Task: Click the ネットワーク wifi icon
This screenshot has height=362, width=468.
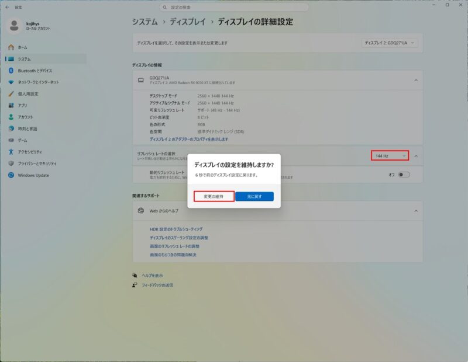Action: click(11, 82)
